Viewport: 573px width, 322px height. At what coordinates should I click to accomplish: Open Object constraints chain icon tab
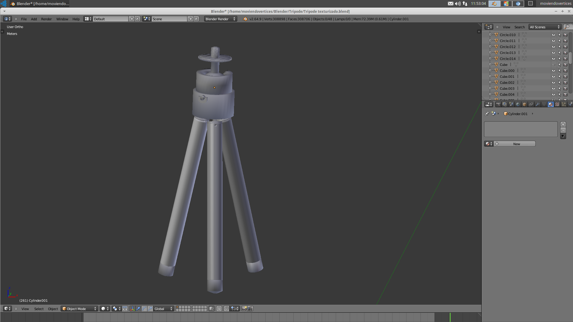pyautogui.click(x=531, y=104)
